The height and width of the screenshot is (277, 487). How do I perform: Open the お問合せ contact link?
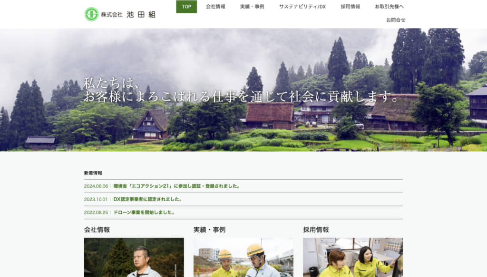tap(395, 20)
